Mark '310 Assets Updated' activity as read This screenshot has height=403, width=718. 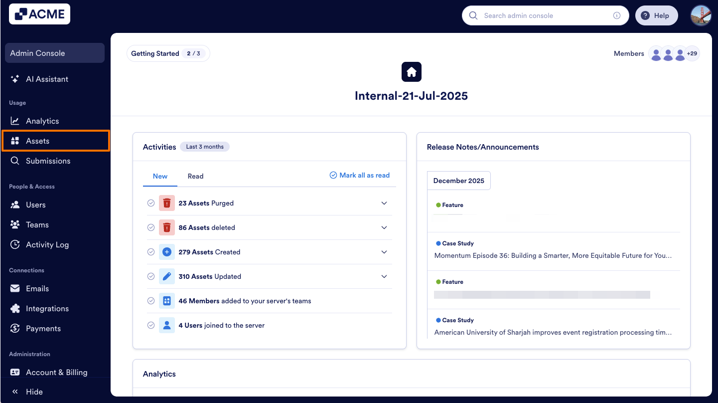[151, 276]
